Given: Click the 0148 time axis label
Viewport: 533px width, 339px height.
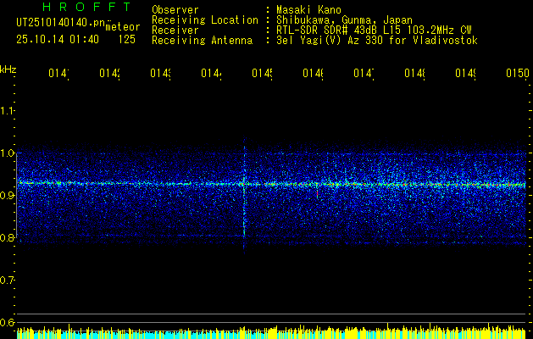Looking at the screenshot, I should 414,74.
